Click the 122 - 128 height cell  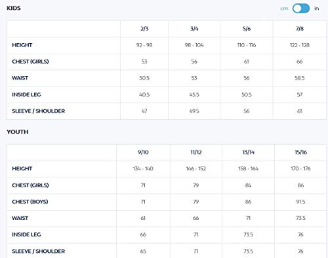click(x=300, y=45)
